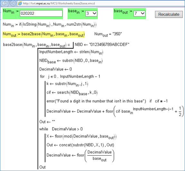Click the green base out label
Image resolution: width=185 pixels, height=171 pixels.
pyautogui.click(x=123, y=12)
